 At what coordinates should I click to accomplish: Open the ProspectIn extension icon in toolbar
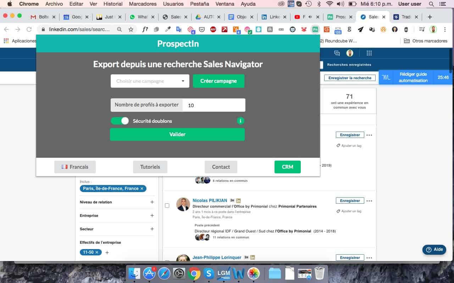point(315,29)
